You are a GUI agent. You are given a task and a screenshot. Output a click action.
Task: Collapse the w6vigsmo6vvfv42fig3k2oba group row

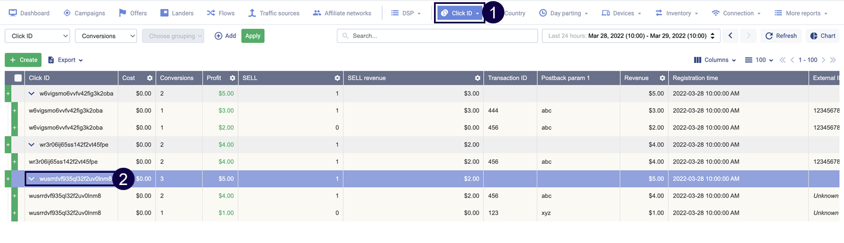(x=32, y=94)
